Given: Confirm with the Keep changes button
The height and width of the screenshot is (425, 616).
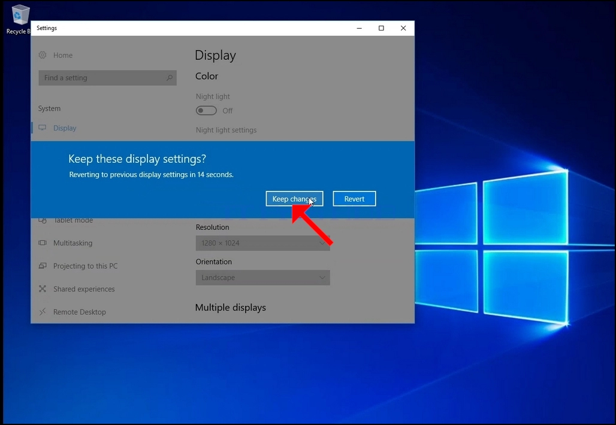Looking at the screenshot, I should (x=294, y=199).
